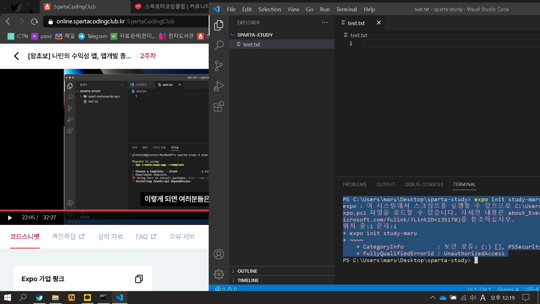Image resolution: width=540 pixels, height=304 pixels.
Task: Click the errors and warnings status indicator
Action: click(226, 289)
